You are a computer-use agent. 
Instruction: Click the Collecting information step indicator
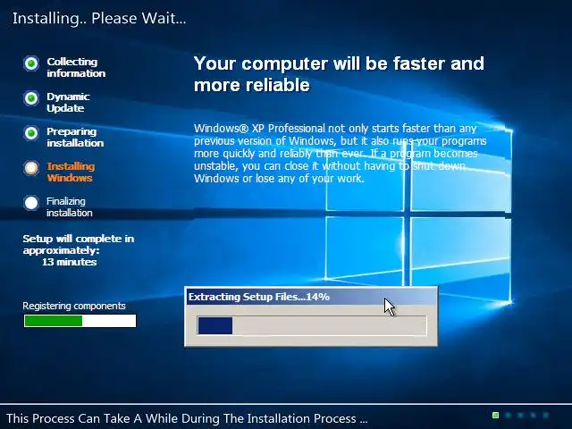[31, 63]
